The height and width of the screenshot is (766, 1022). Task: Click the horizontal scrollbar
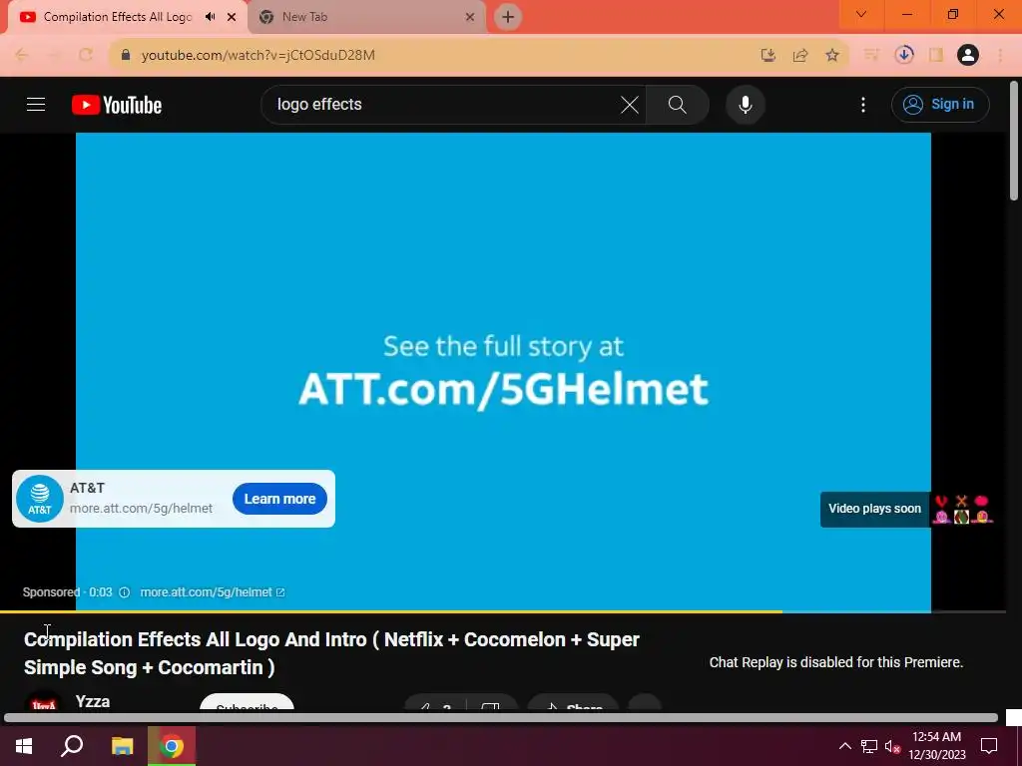point(501,718)
